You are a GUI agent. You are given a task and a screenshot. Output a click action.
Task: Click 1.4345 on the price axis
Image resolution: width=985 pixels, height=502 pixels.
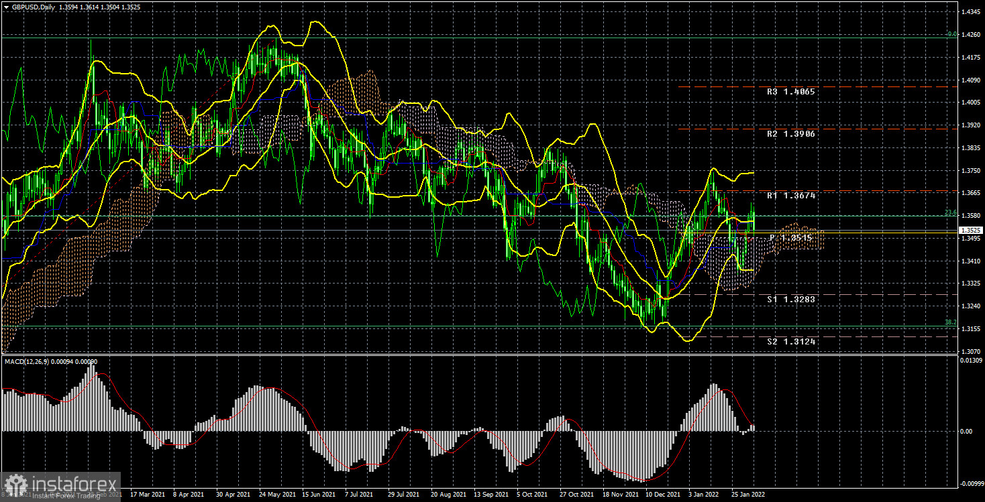970,12
